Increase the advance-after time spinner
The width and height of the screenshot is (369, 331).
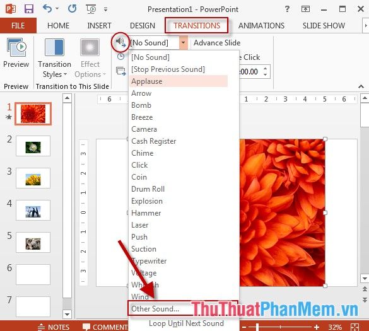pos(266,69)
